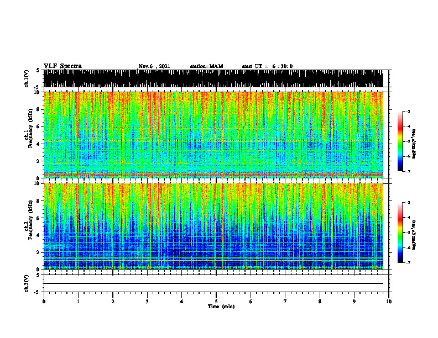Click time axis tick label "2"
Image resolution: width=438 pixels, height=338 pixels.
coord(113,302)
